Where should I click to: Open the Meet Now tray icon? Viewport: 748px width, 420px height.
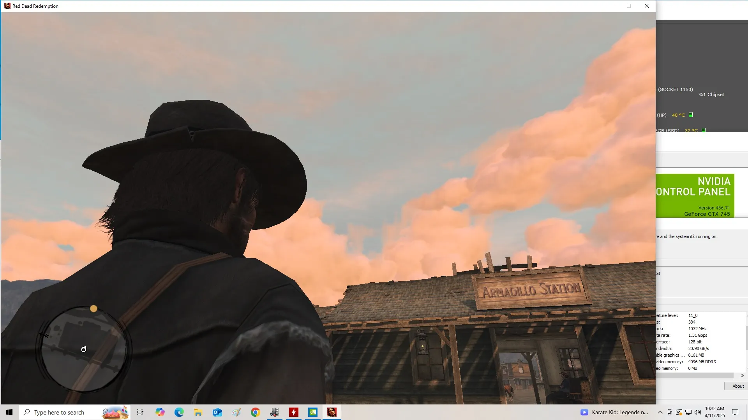[670, 412]
